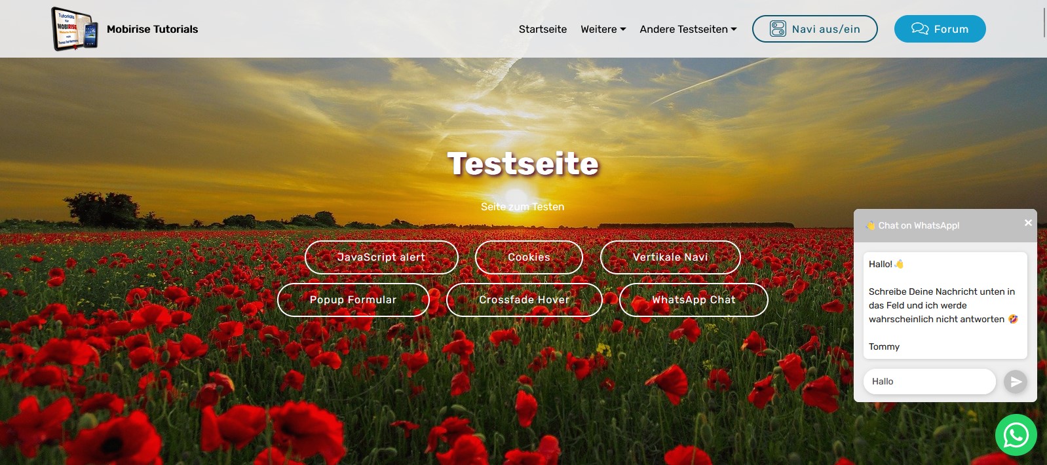1047x465 pixels.
Task: Click the Mobirise Tutorials logo image
Action: click(75, 29)
